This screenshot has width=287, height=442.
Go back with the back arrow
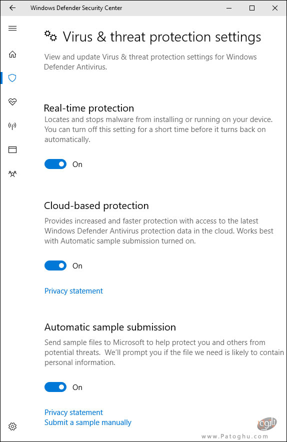point(12,8)
